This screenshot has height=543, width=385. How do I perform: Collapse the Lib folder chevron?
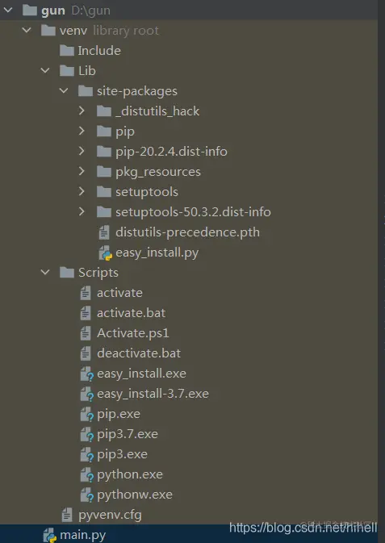coord(45,71)
